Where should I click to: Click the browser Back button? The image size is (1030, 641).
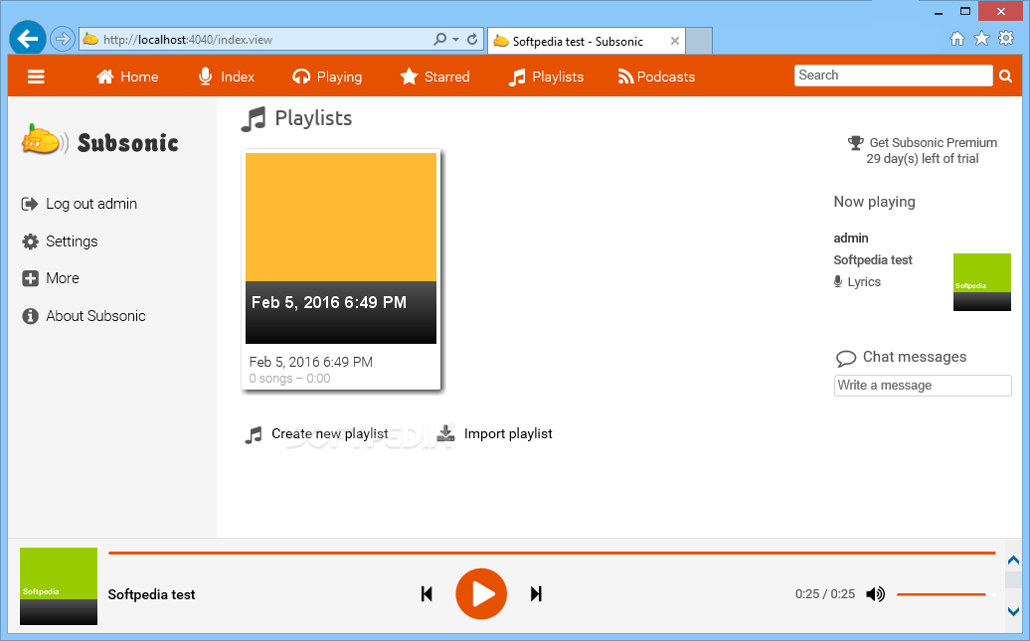click(x=28, y=39)
